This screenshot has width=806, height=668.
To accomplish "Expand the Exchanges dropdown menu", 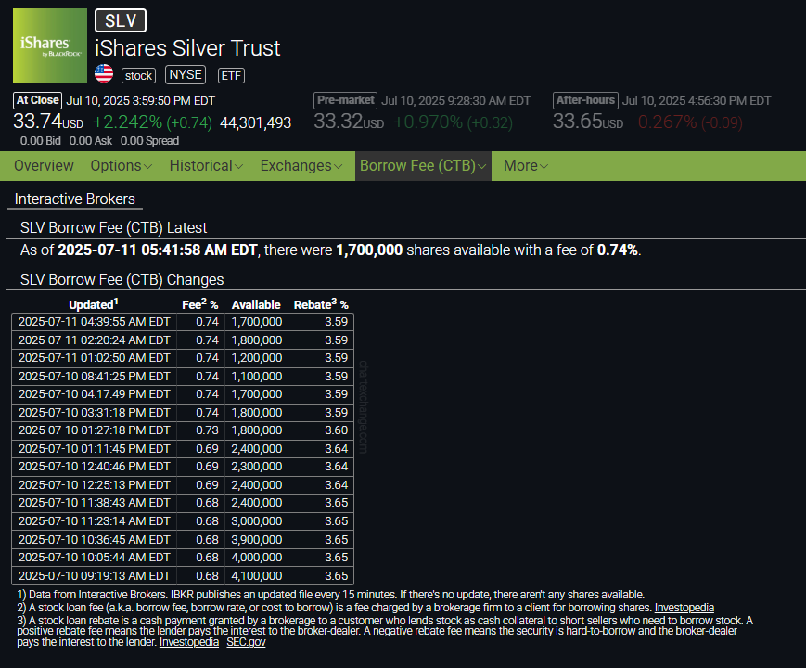I will coord(301,165).
